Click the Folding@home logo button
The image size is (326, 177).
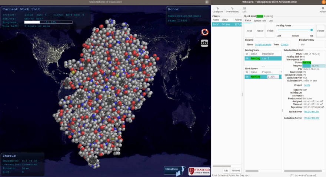pyautogui.click(x=174, y=171)
